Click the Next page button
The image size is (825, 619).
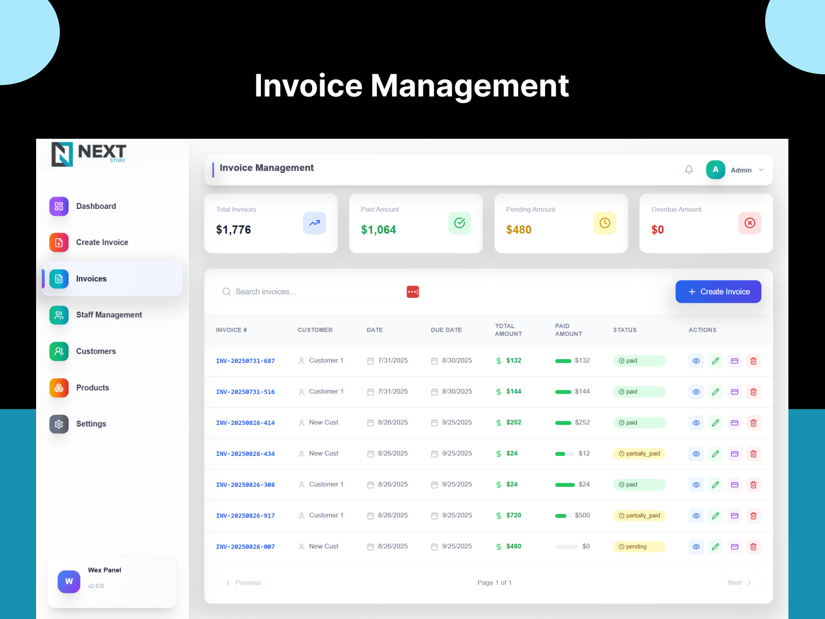(x=740, y=583)
